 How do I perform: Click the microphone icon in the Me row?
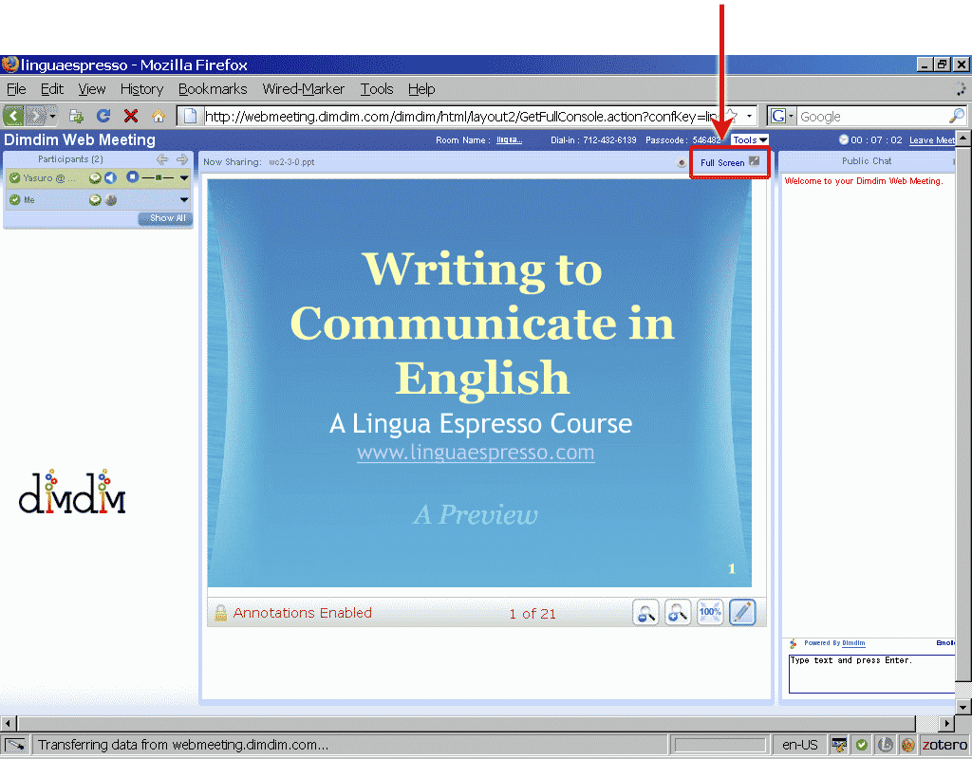(111, 200)
